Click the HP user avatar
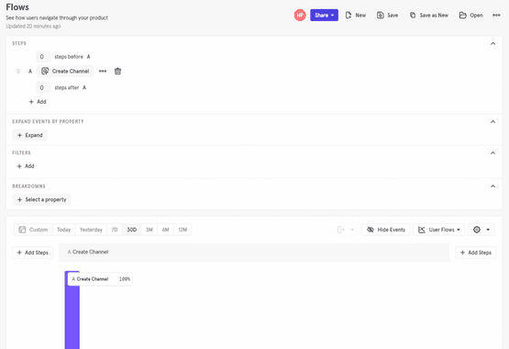Viewport: 509px width, 349px height. click(300, 16)
